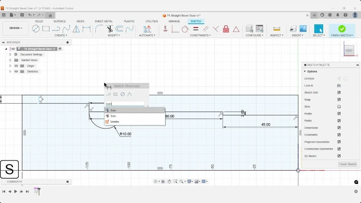Image resolution: width=361 pixels, height=203 pixels.
Task: Select the Sketch Dimension tool in toolbar
Action: point(87,29)
